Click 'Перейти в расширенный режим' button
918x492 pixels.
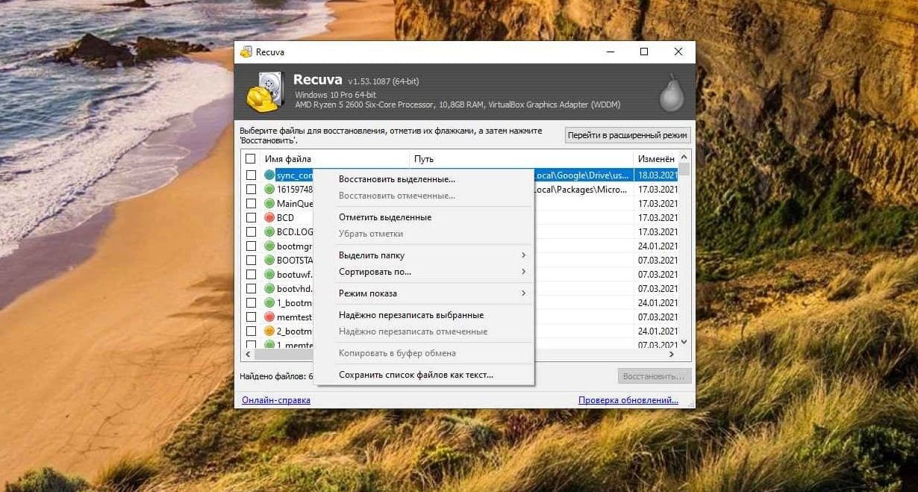pos(627,135)
